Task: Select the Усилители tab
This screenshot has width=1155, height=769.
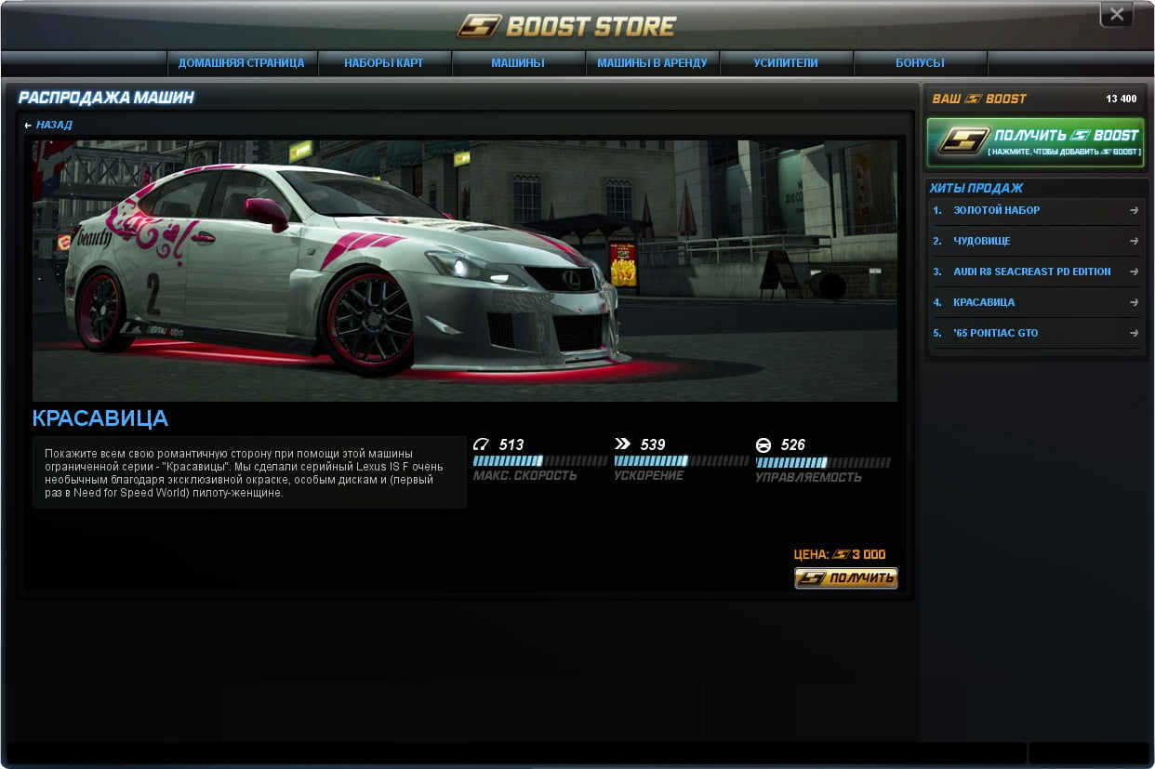Action: 786,63
